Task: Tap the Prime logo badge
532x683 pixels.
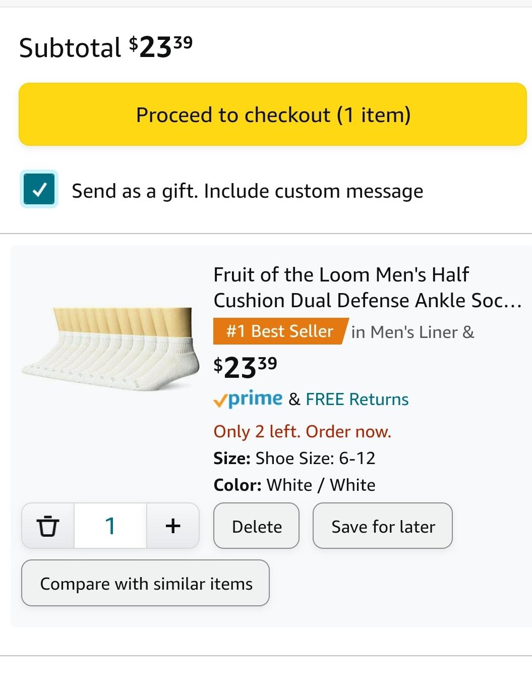Action: click(248, 399)
